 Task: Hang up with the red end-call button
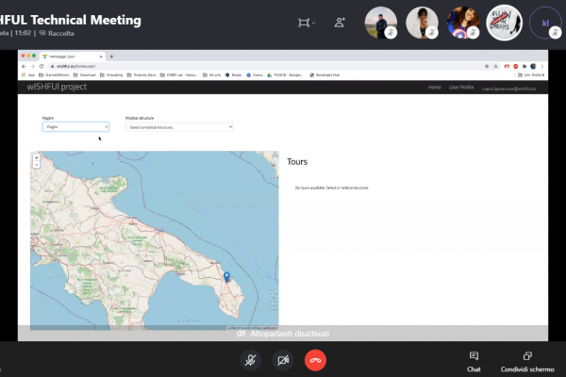(315, 360)
